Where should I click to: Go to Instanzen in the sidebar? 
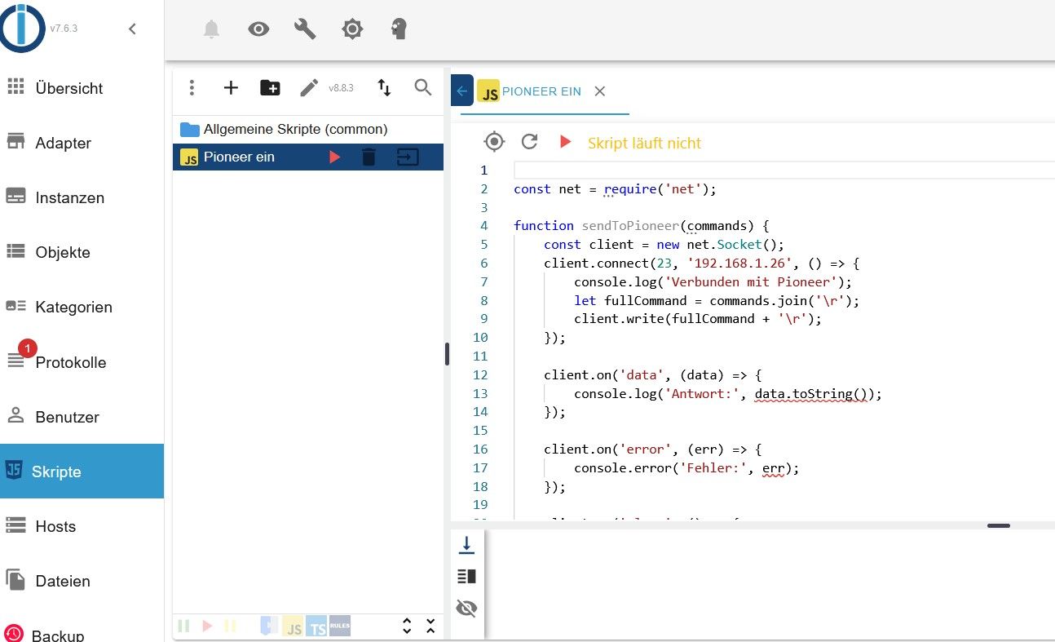[x=82, y=197]
